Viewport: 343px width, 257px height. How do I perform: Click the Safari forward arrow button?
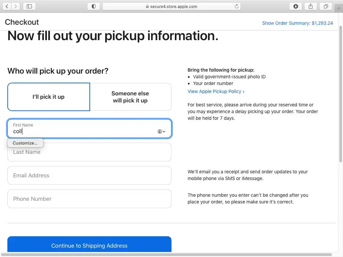pos(16,6)
